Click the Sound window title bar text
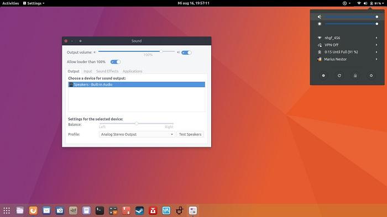 pyautogui.click(x=137, y=41)
